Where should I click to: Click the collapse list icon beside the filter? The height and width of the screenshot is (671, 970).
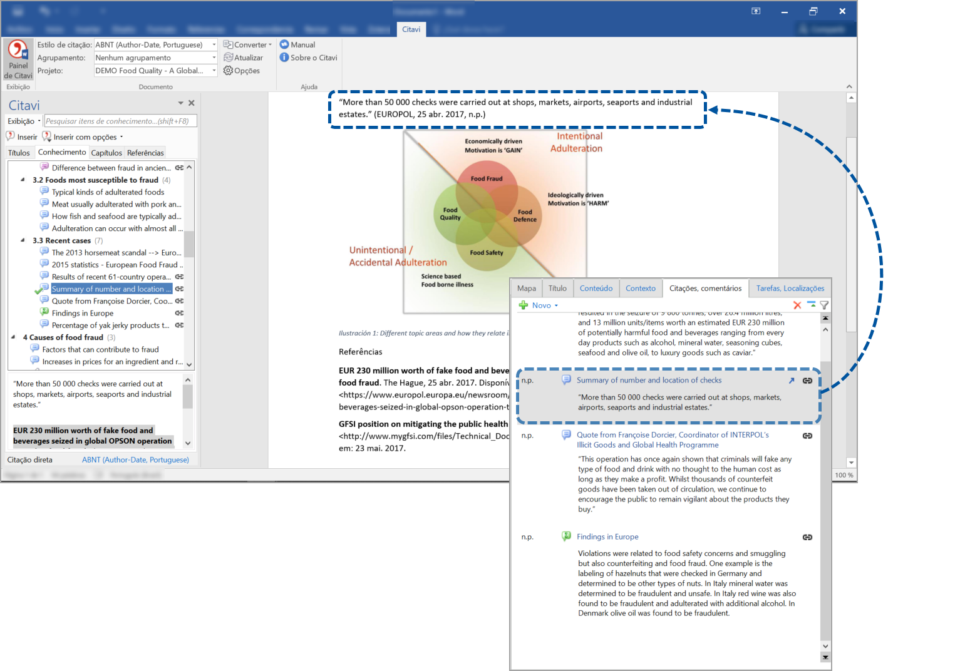[x=811, y=305]
